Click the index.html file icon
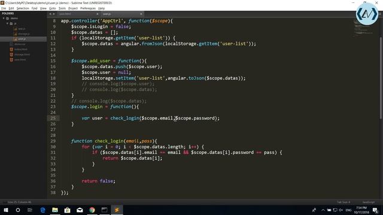This screenshot has height=215, width=383. click(11, 49)
